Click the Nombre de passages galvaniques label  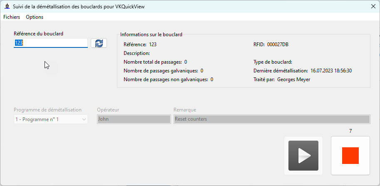tap(161, 71)
